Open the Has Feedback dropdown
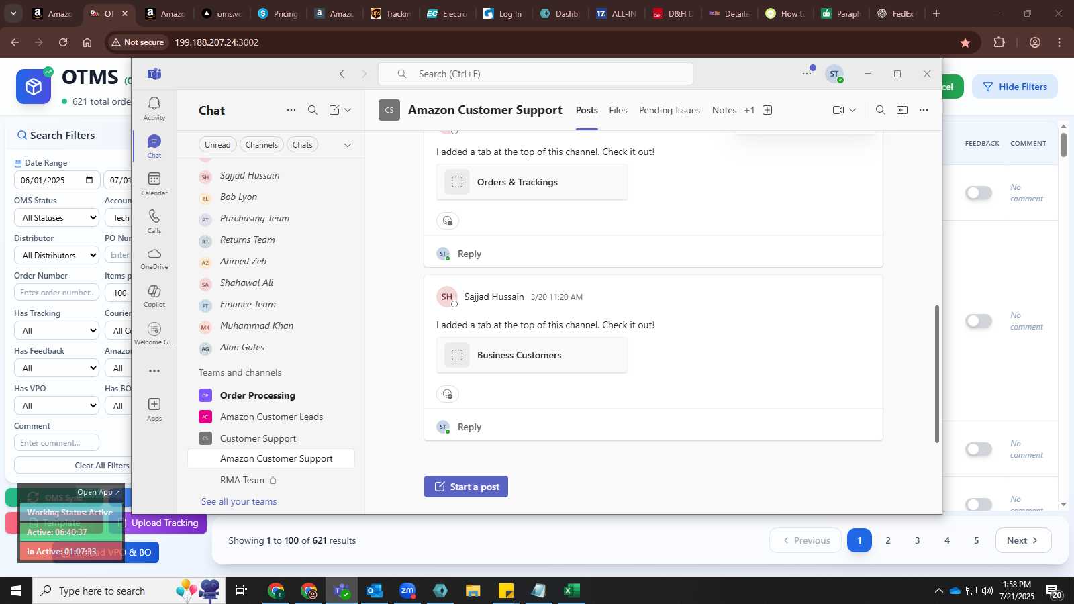This screenshot has height=604, width=1074. (x=57, y=368)
